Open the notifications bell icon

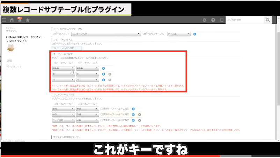point(20,20)
